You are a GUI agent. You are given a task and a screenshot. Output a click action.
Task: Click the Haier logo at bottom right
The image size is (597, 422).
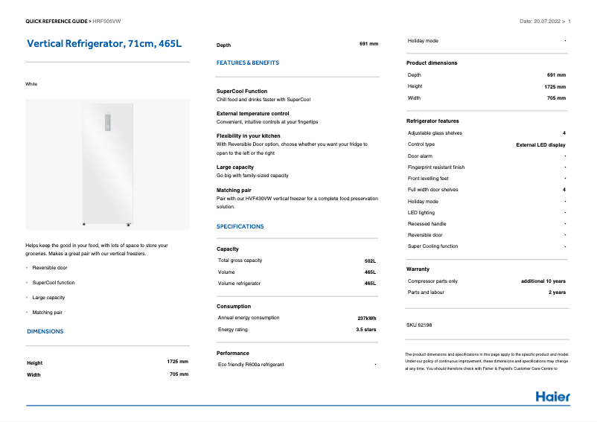(552, 396)
